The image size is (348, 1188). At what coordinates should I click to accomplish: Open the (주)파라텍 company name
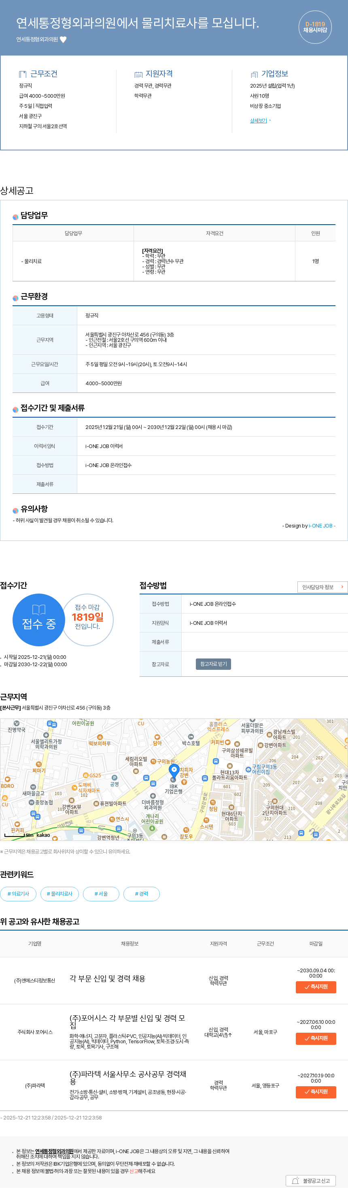35,1085
